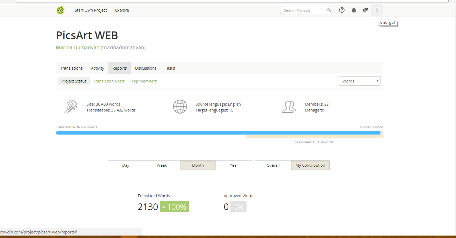
Task: Open the notifications bell icon
Action: (354, 10)
